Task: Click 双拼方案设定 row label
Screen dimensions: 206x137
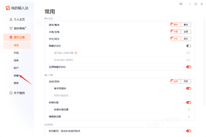Action: [61, 96]
